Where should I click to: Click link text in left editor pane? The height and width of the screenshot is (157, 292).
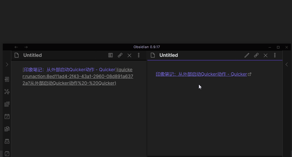70,70
